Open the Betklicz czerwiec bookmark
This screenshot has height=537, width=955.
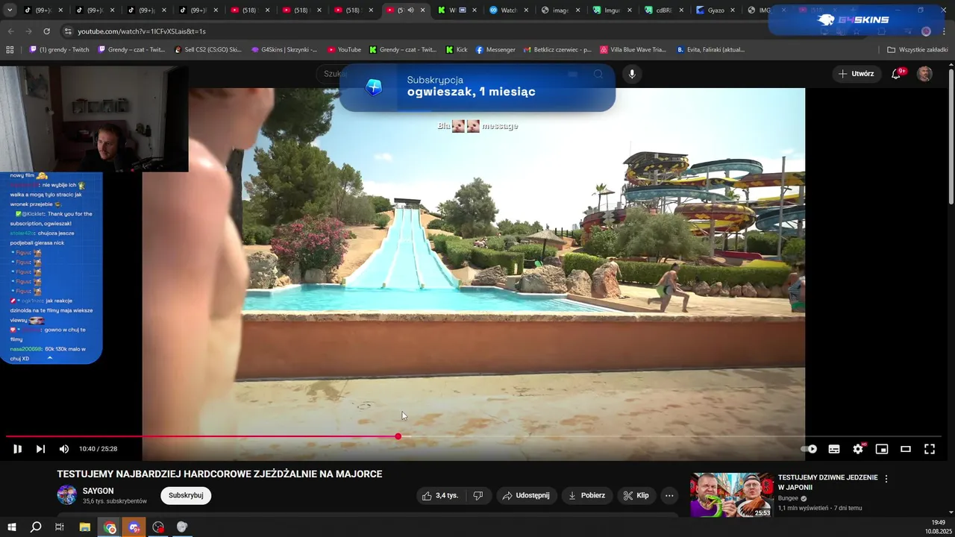557,50
